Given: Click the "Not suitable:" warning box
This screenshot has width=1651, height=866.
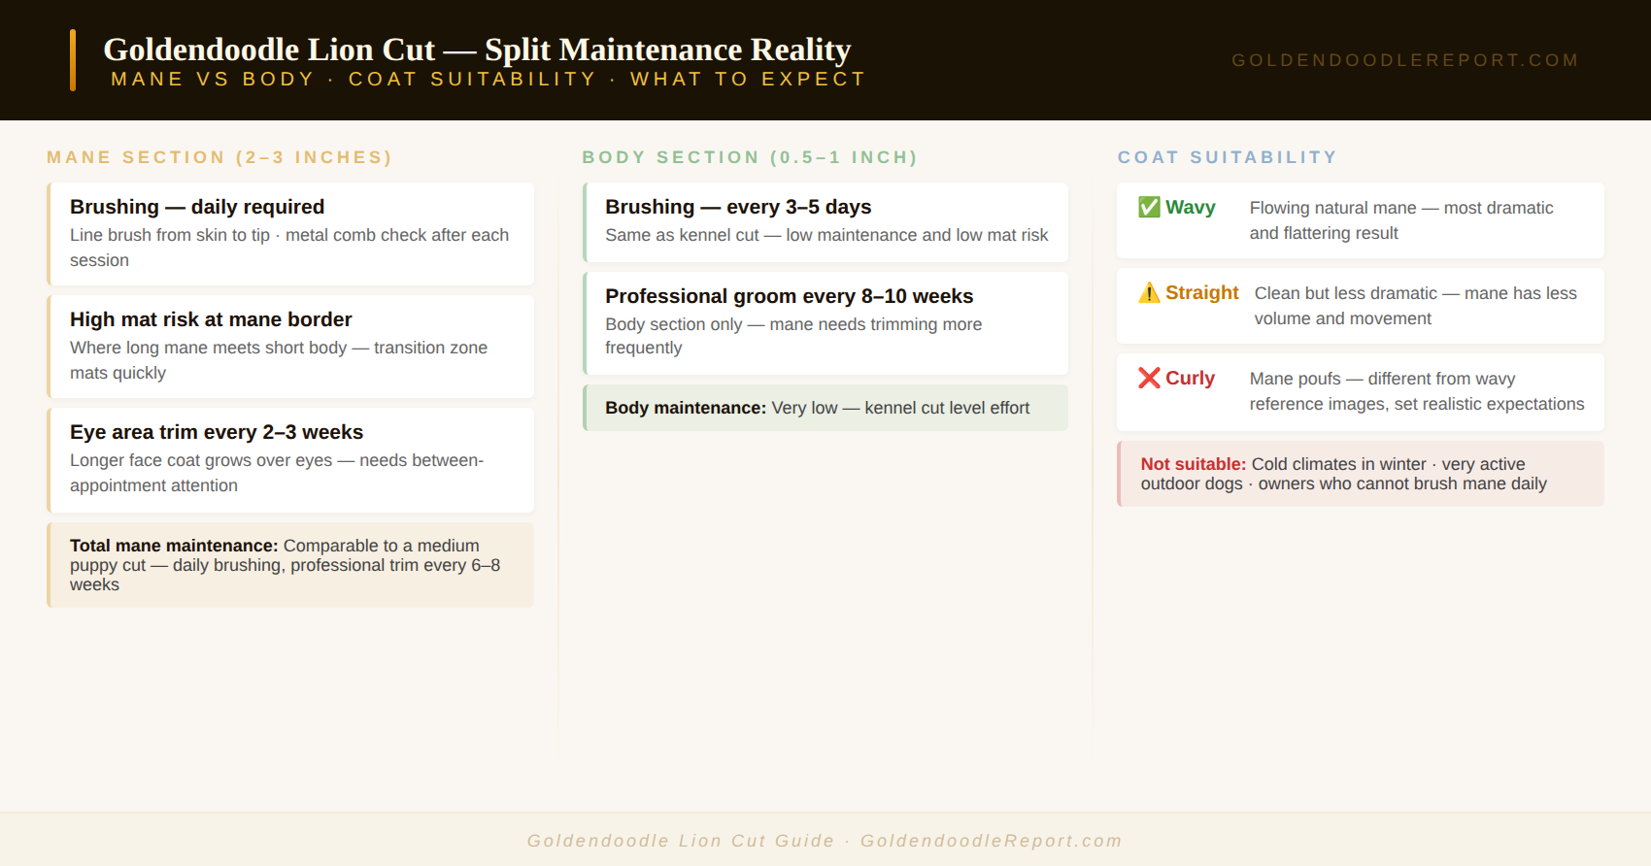Looking at the screenshot, I should pos(1361,474).
